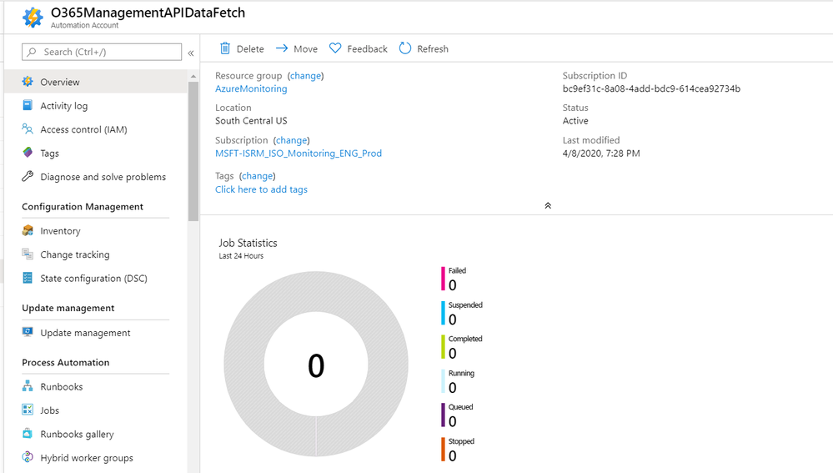The width and height of the screenshot is (833, 473).
Task: Open the AzureMonitoring resource group link
Action: pos(251,88)
